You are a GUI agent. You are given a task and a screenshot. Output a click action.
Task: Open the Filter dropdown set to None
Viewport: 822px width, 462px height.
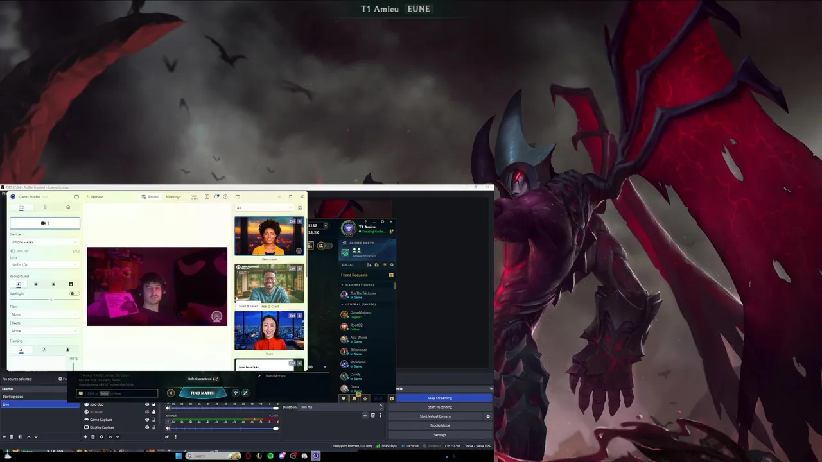click(45, 314)
